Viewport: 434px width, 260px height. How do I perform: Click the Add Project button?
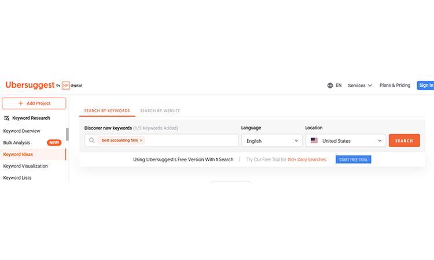(34, 103)
